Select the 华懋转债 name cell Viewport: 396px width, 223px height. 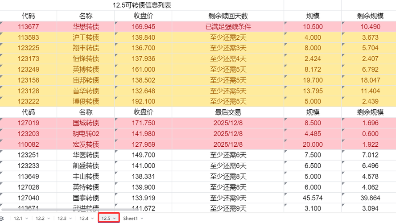(x=86, y=26)
